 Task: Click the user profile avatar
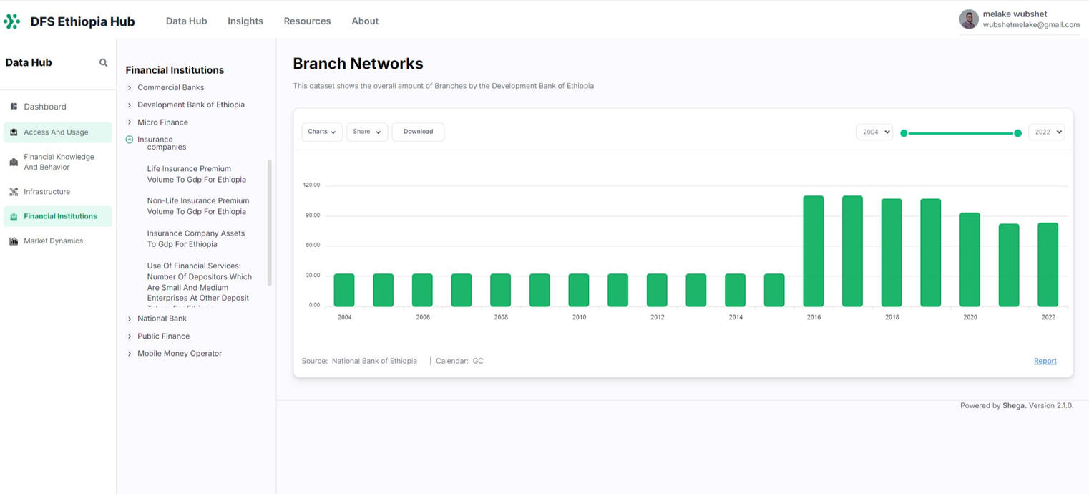[x=968, y=19]
